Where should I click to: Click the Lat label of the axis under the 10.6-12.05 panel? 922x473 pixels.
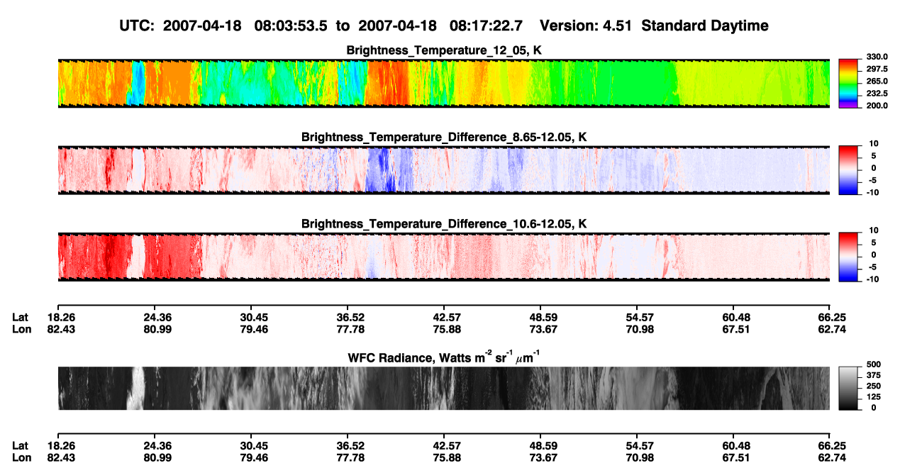21,317
